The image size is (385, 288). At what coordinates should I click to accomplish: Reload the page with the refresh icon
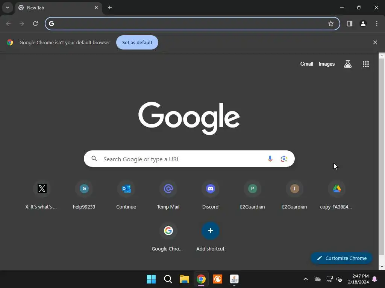[35, 24]
